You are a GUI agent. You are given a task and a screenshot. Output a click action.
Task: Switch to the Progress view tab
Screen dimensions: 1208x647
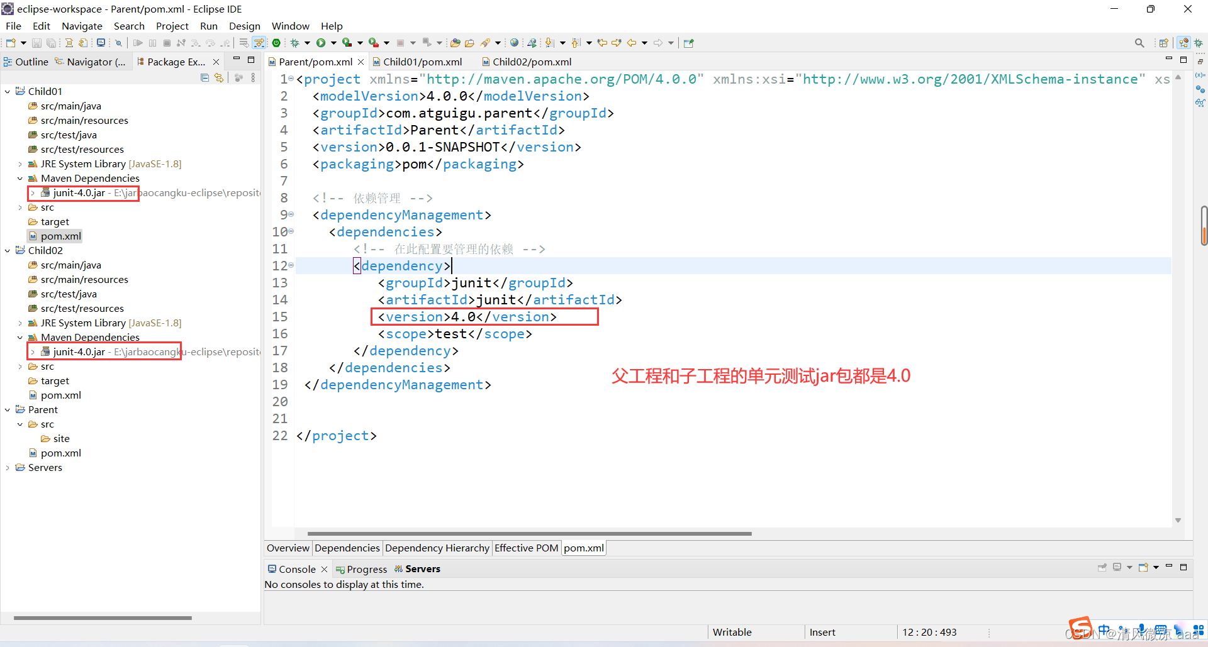tap(362, 569)
